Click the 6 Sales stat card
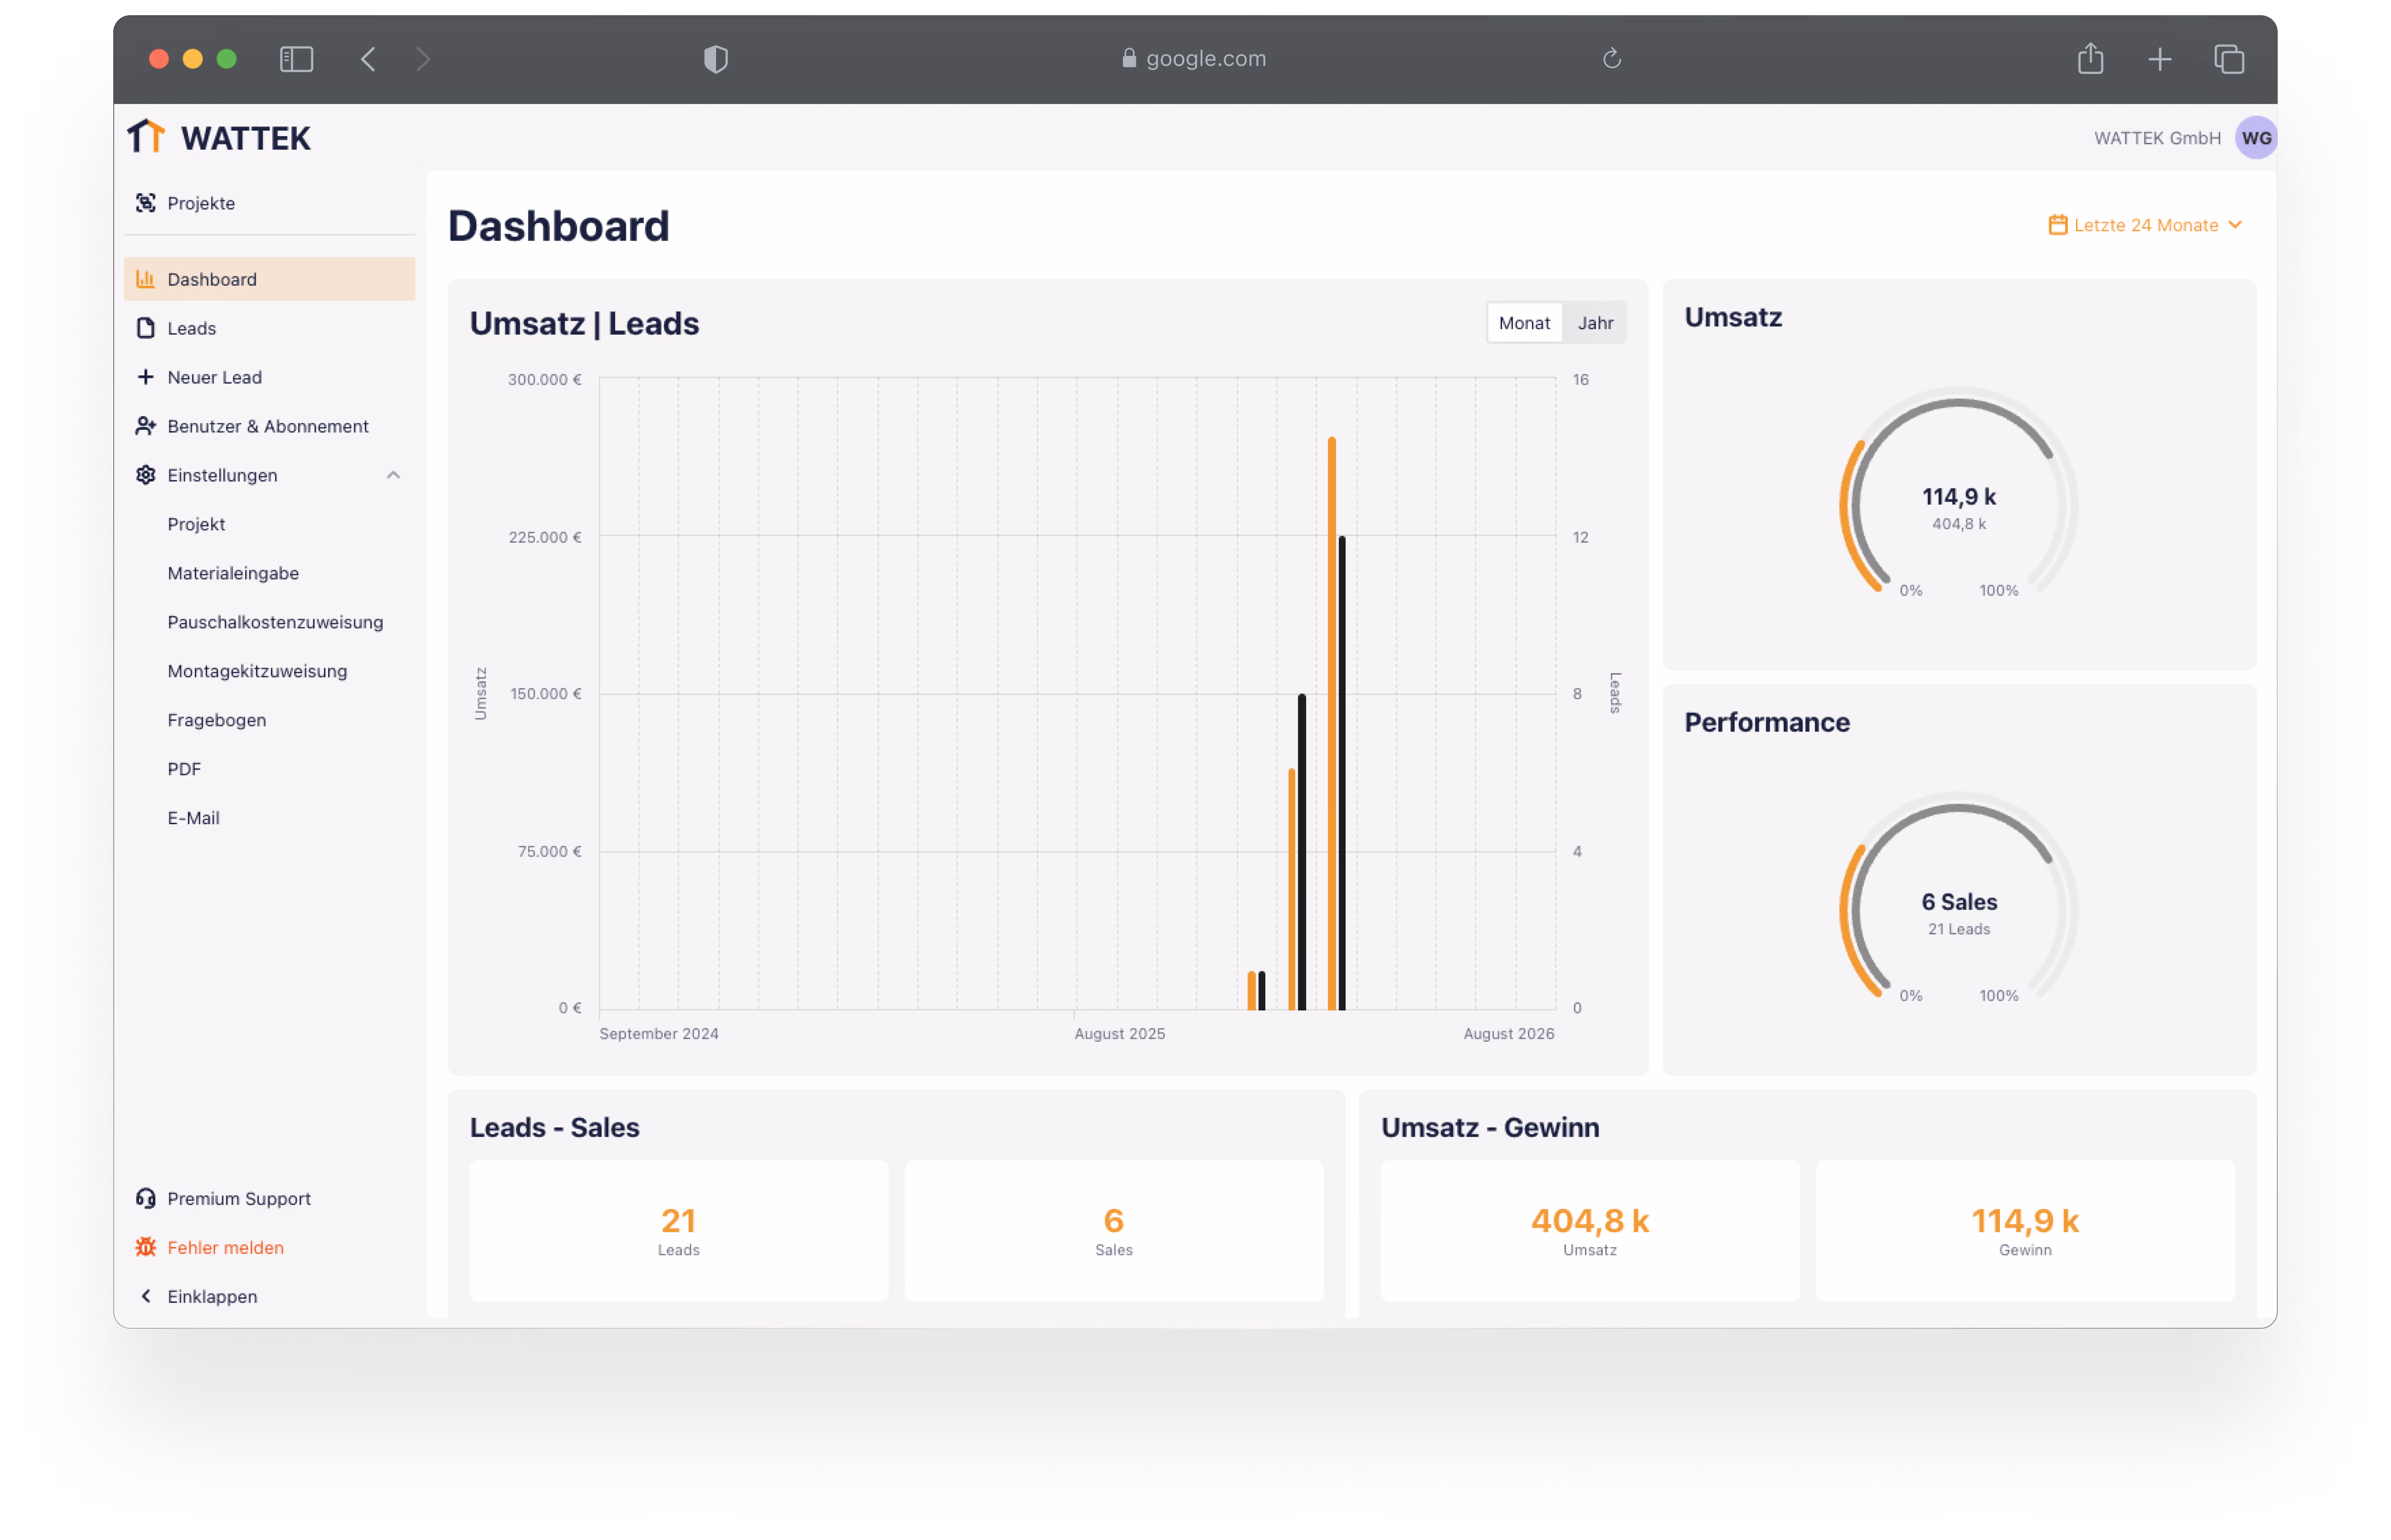2391x1540 pixels. (x=1114, y=1231)
